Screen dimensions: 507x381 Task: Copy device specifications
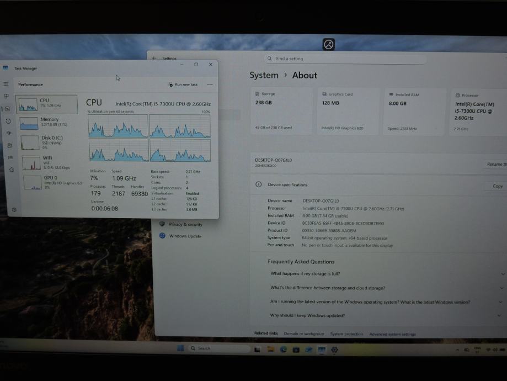click(497, 186)
